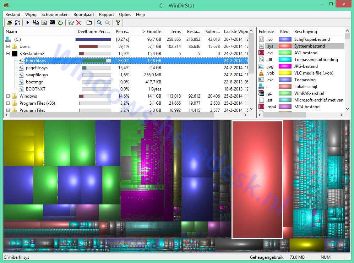Click the WinDirStat tree icon in title bar
Viewport: 354px width, 263px height.
6,5
